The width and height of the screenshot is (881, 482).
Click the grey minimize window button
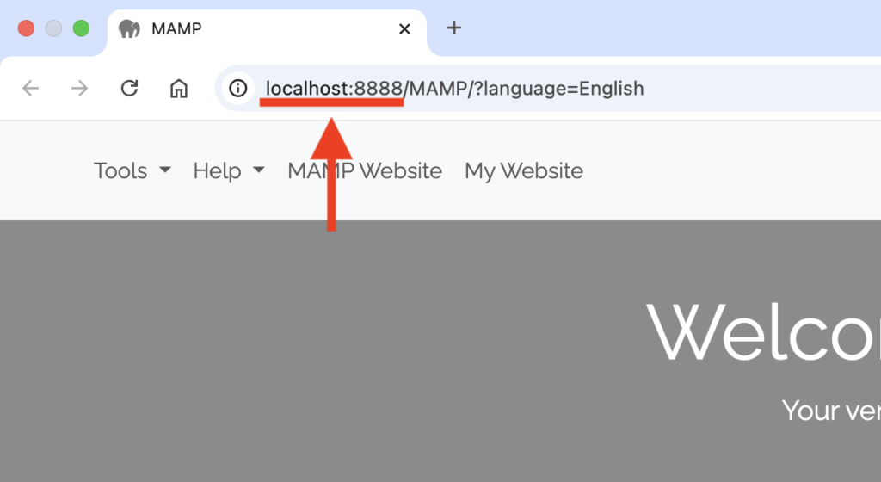click(53, 28)
